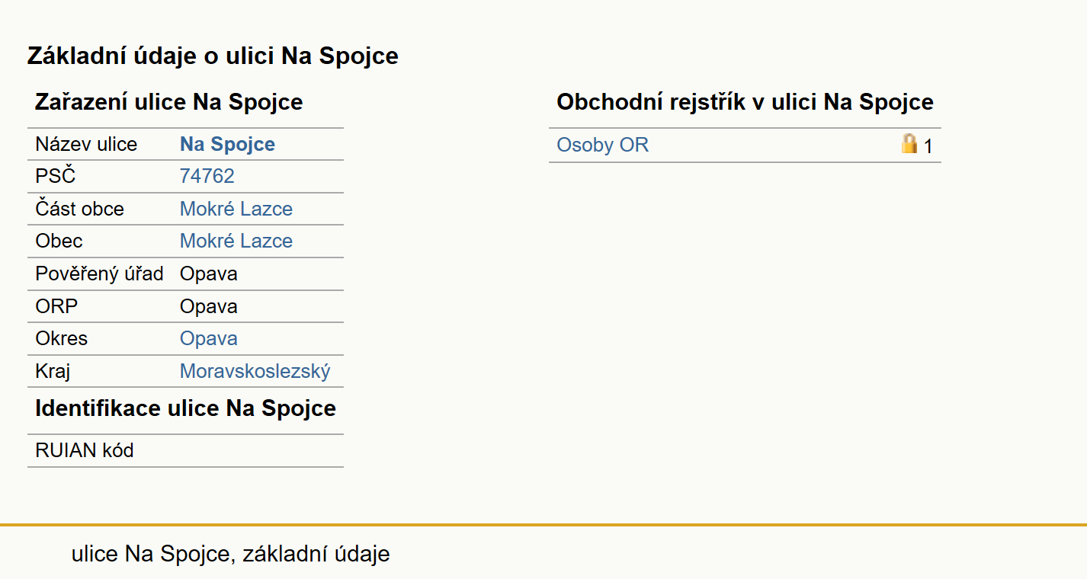Click the Název ulice label
Image resolution: width=1087 pixels, height=579 pixels.
tap(86, 145)
